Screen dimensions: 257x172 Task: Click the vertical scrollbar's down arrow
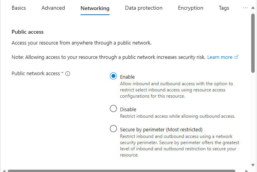click(x=253, y=165)
